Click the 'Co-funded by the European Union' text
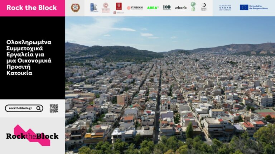The height and width of the screenshot is (154, 275). (x=258, y=7)
